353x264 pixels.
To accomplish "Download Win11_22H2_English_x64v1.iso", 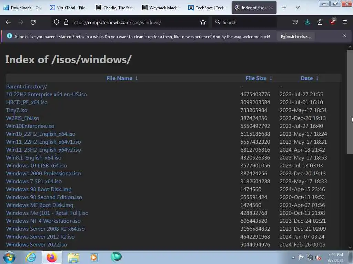I will [x=43, y=142].
